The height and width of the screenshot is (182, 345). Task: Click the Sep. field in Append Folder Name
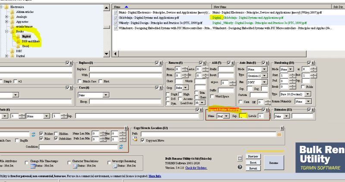click(242, 116)
